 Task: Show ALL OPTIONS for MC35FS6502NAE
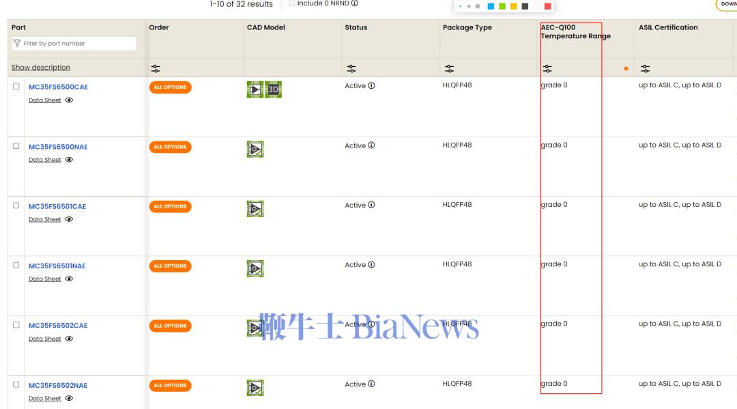[x=170, y=386]
